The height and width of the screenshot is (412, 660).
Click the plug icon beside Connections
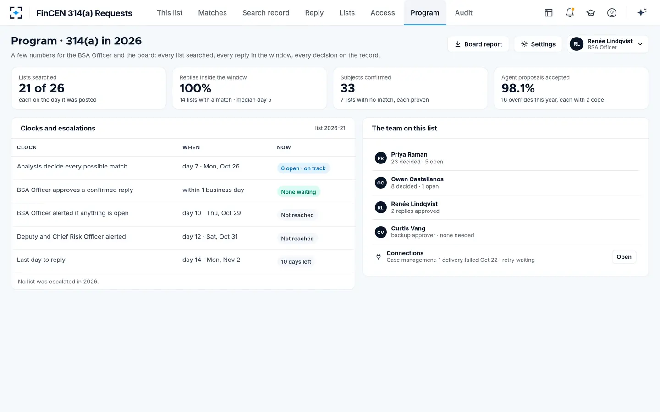379,257
